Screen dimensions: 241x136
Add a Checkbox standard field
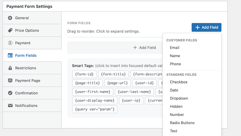179,82
